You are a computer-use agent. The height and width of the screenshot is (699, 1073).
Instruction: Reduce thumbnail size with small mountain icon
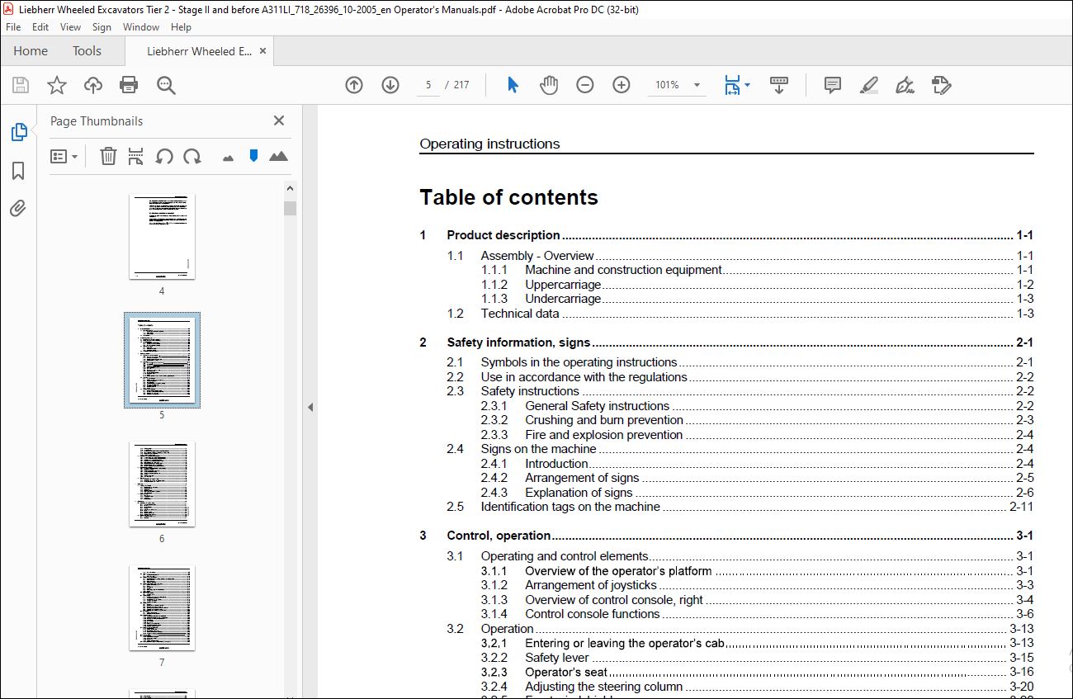(x=229, y=157)
